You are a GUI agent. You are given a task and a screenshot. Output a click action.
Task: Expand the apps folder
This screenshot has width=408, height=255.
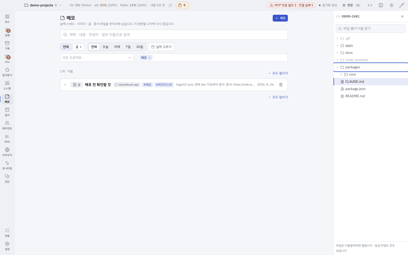coord(371,46)
